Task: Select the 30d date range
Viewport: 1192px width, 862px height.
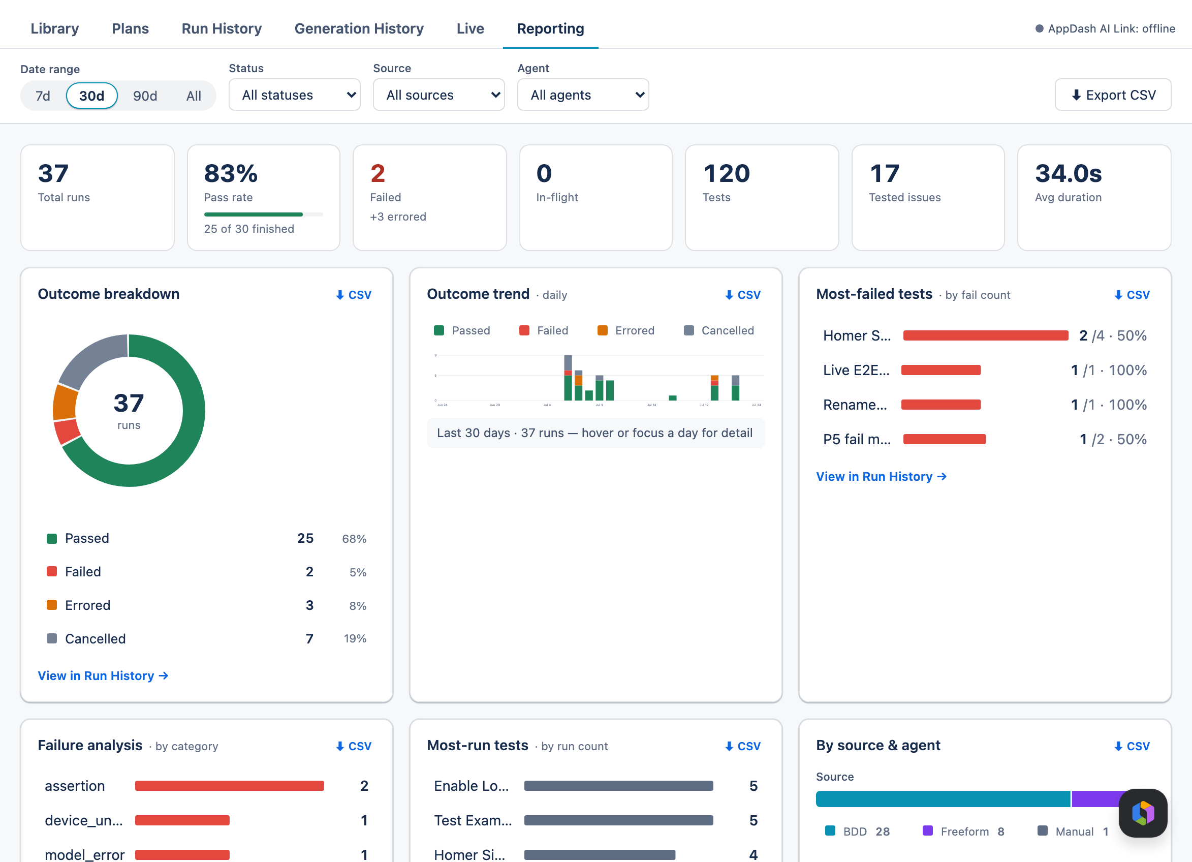Action: [91, 96]
